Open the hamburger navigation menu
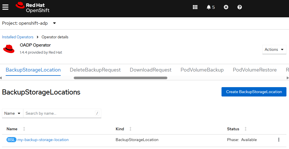 (5, 7)
